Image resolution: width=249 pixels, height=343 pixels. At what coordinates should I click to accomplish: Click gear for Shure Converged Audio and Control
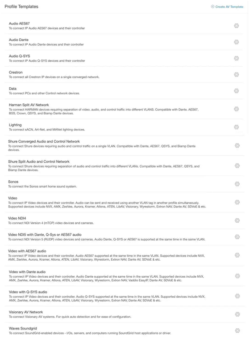tap(237, 145)
